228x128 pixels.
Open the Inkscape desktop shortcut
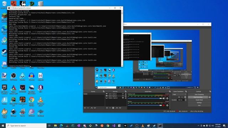click(x=14, y=113)
